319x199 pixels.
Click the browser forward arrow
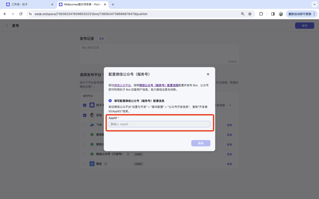click(13, 14)
